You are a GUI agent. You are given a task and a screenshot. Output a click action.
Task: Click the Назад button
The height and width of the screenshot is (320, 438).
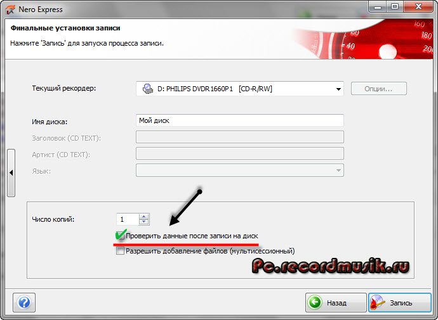pyautogui.click(x=336, y=302)
